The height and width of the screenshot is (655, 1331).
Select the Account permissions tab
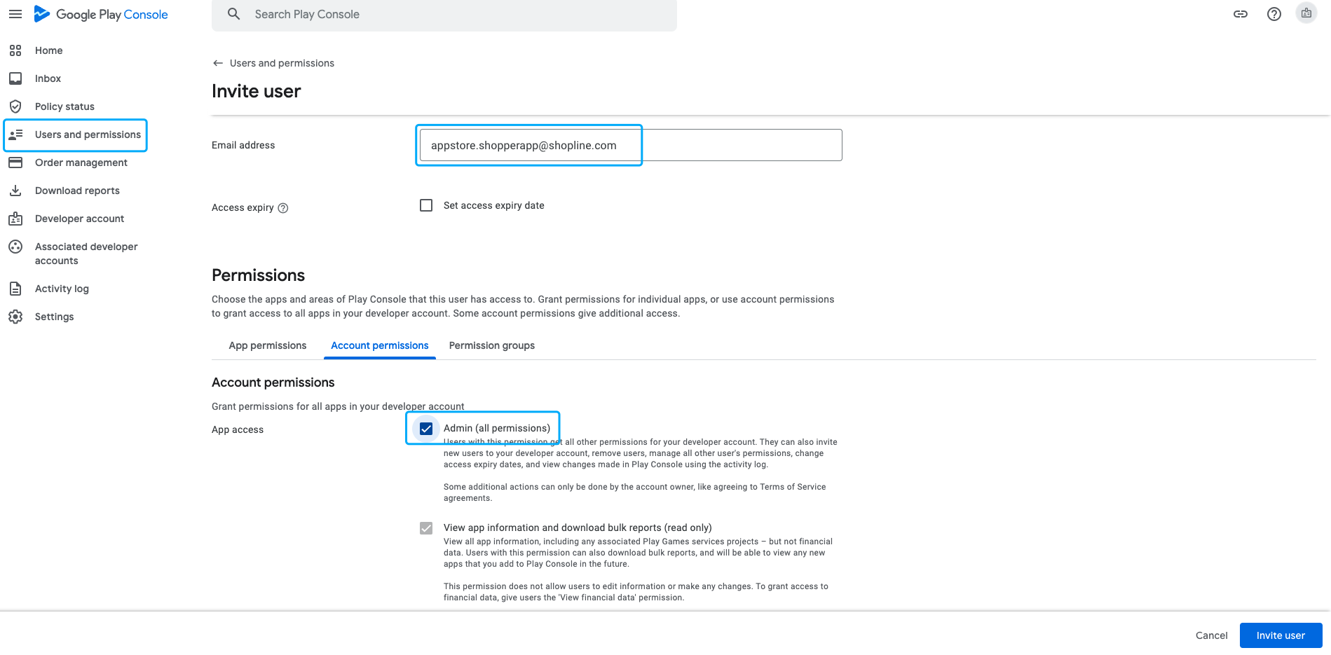coord(380,345)
